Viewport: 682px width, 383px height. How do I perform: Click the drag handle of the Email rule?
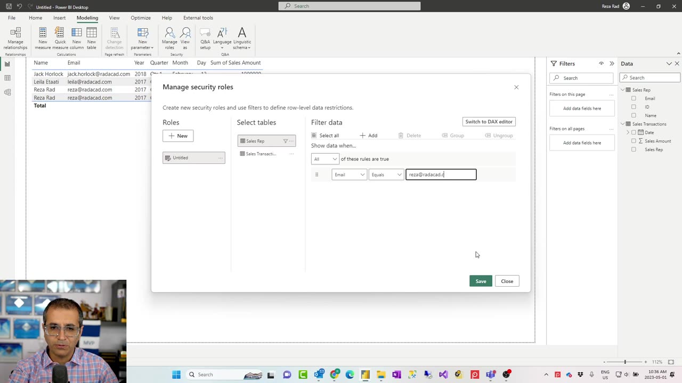(x=316, y=174)
